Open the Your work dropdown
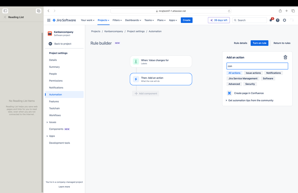This screenshot has width=298, height=193. [88, 20]
